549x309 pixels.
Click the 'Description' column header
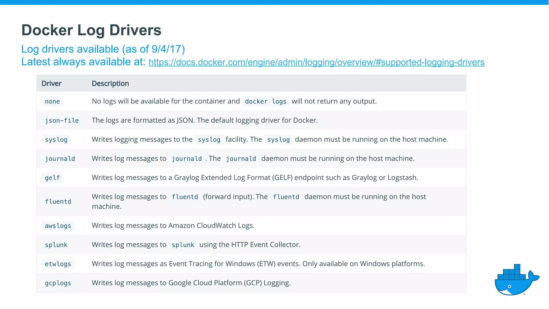[110, 83]
